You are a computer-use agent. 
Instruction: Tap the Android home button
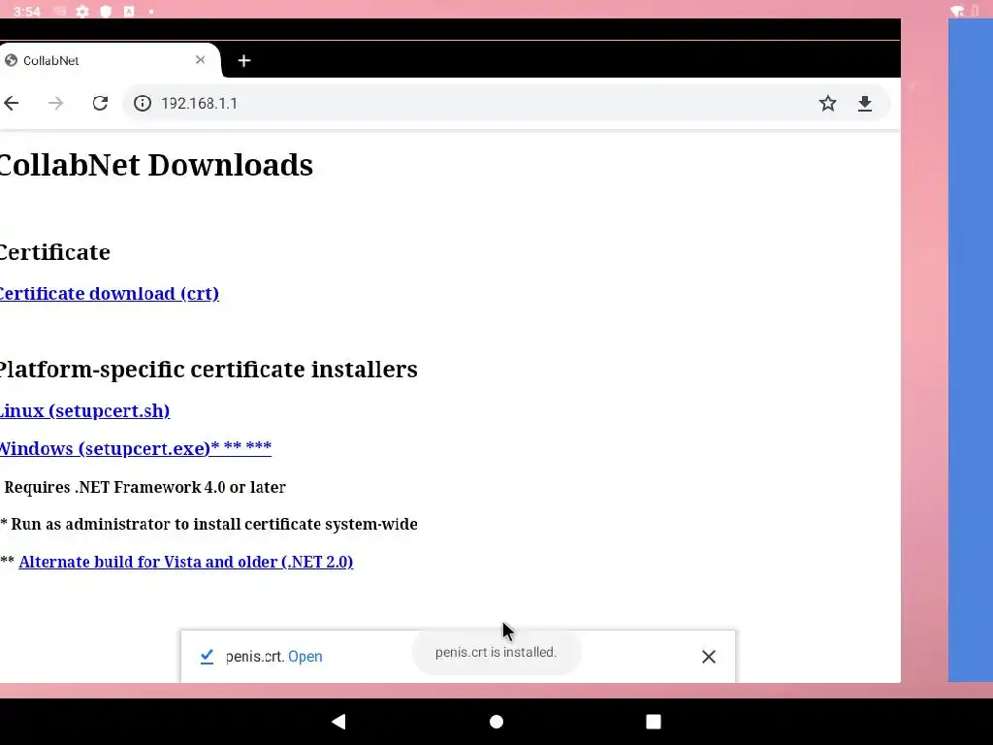(x=496, y=722)
